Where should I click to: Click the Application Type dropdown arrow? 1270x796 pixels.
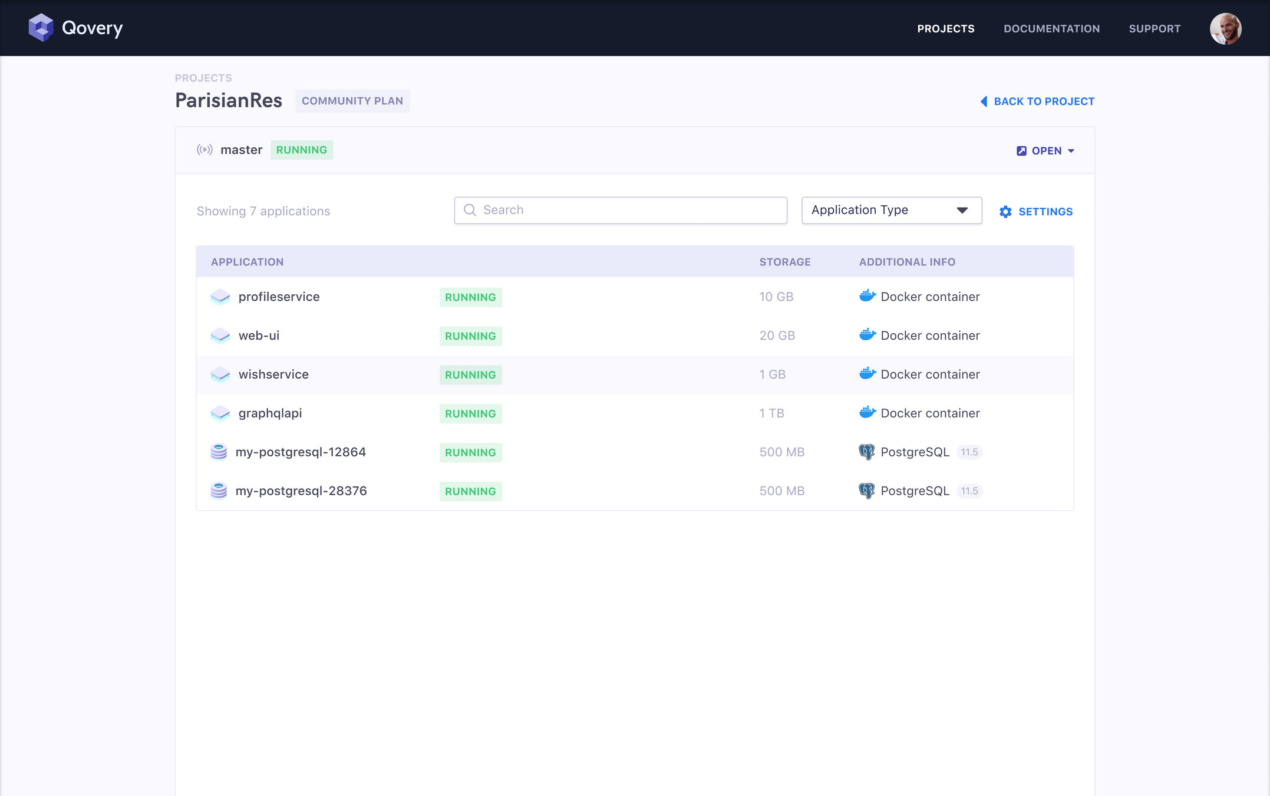pos(962,210)
